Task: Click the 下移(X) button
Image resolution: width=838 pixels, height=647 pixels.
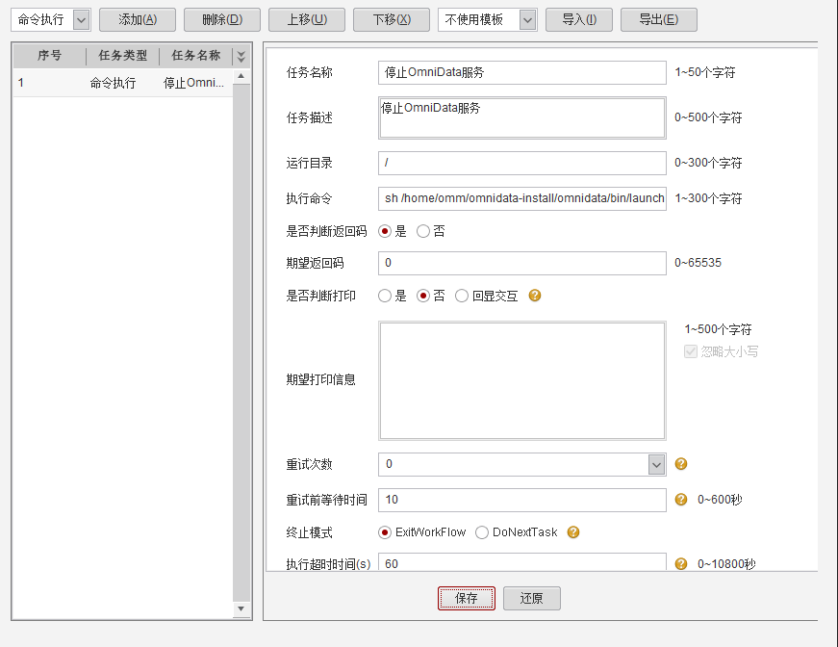Action: (x=392, y=20)
